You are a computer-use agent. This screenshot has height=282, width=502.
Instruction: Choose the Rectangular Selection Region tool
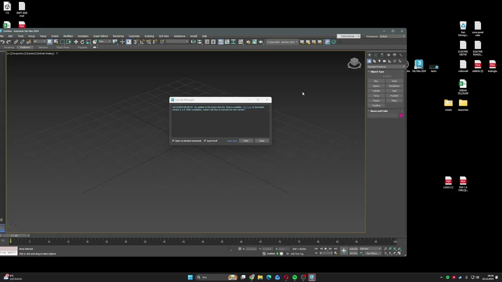[62, 42]
